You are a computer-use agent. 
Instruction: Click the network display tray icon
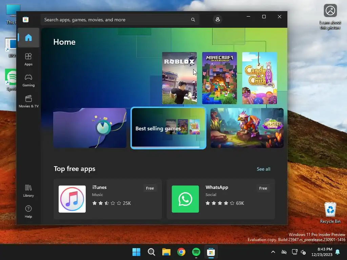pos(294,252)
